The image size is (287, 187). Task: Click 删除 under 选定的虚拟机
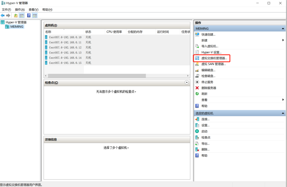point(205,149)
